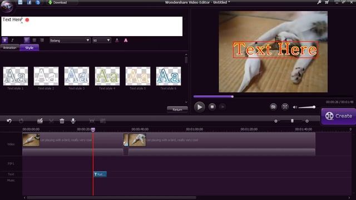Click the Video track label

pos(11,144)
